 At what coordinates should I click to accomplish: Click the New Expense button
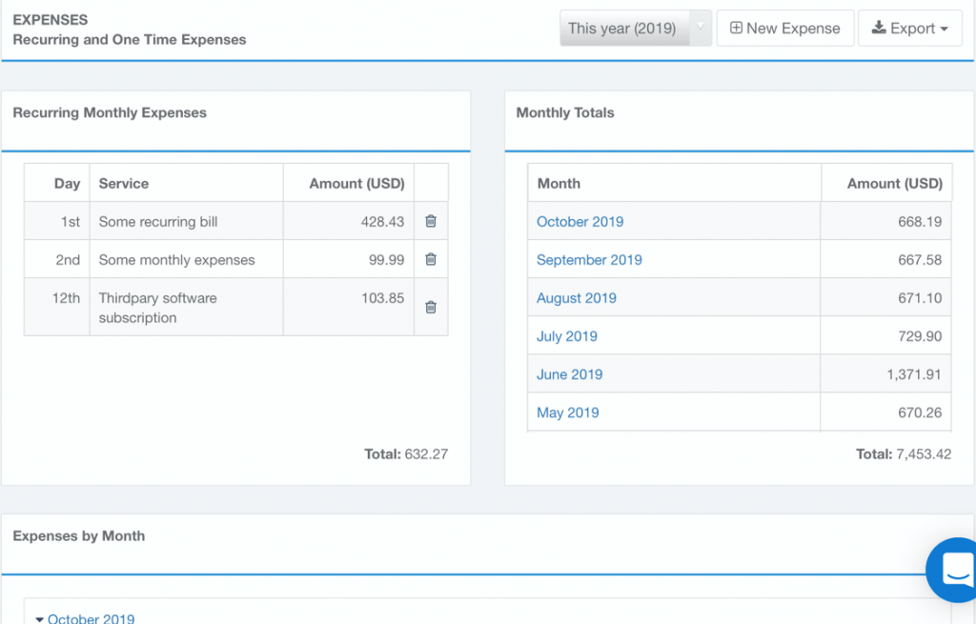pyautogui.click(x=784, y=28)
